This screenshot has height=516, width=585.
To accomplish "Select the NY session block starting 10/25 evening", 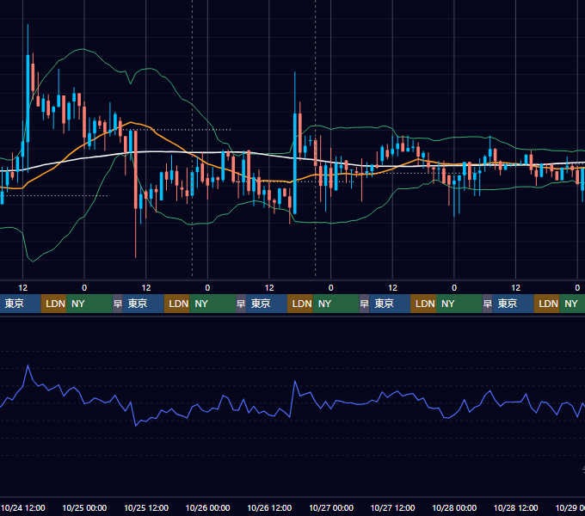I will click(212, 304).
